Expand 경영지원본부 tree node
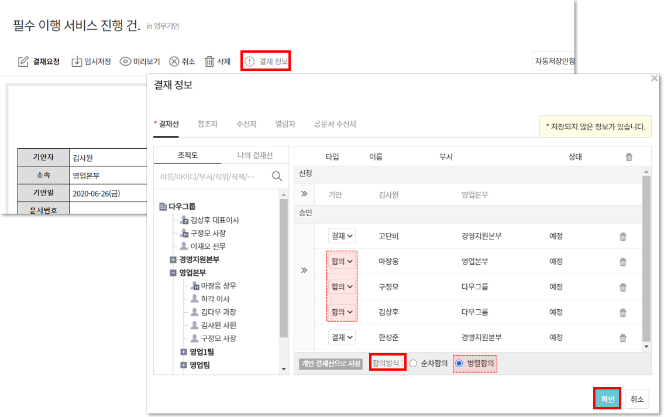The height and width of the screenshot is (417, 664). 173,259
